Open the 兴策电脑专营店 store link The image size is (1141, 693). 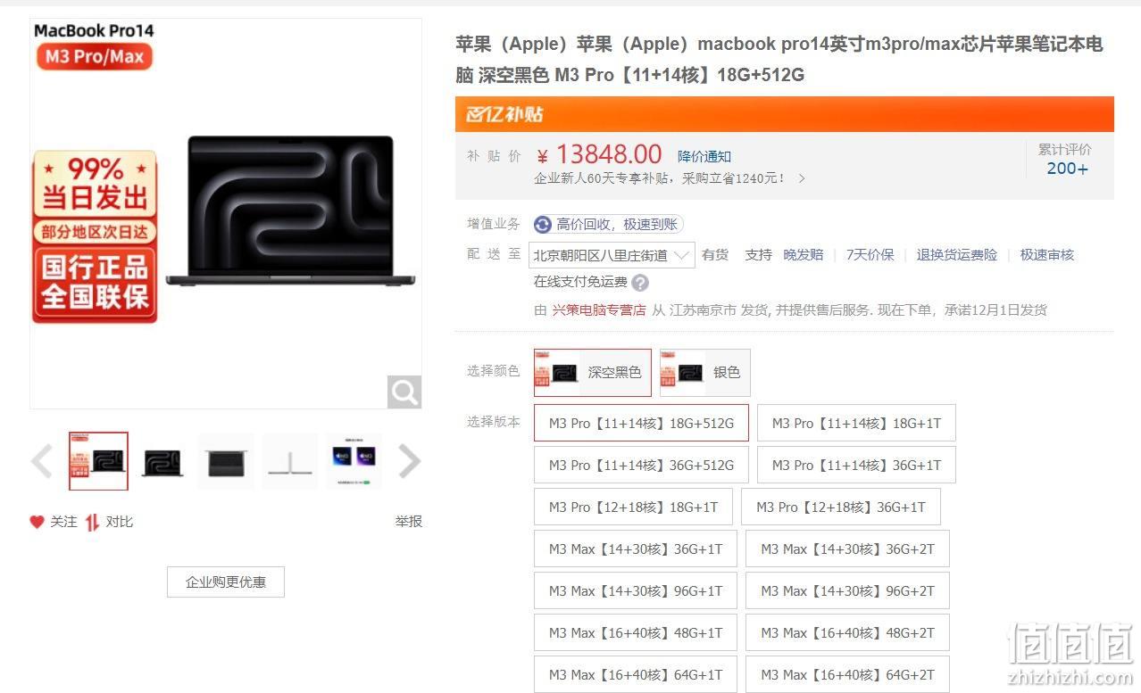click(x=598, y=309)
